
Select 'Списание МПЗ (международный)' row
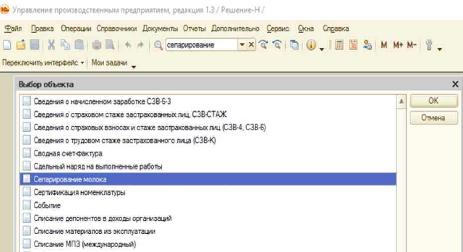(x=208, y=244)
